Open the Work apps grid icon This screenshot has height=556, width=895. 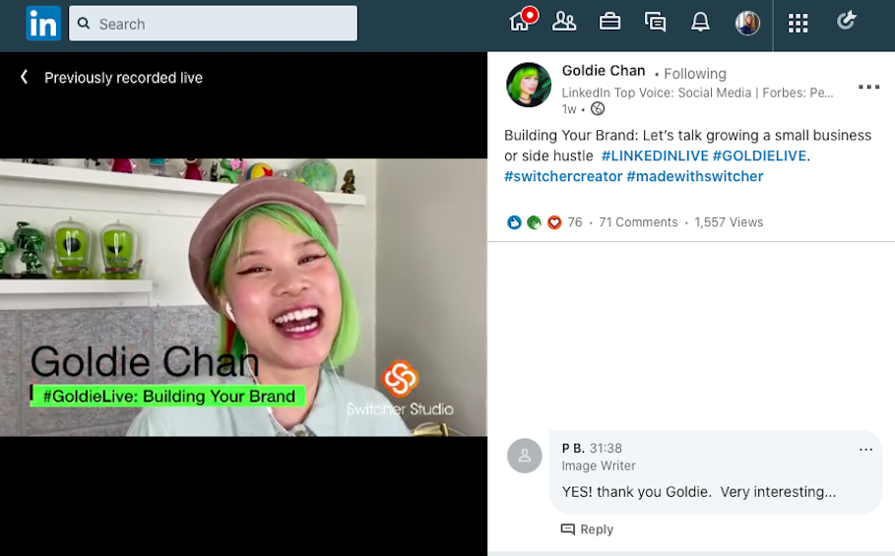tap(798, 24)
